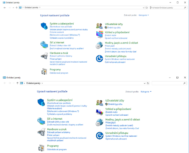This screenshot has height=153, width=189.
Task: Open Změnit metody zadávání znaků in bottom window
Action: tap(119, 126)
